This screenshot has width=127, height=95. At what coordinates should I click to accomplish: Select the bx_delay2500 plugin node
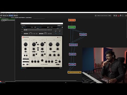[x=72, y=64]
